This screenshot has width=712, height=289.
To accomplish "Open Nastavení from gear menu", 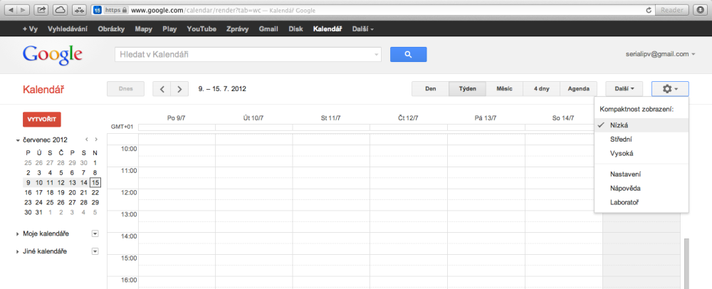I will pyautogui.click(x=642, y=174).
